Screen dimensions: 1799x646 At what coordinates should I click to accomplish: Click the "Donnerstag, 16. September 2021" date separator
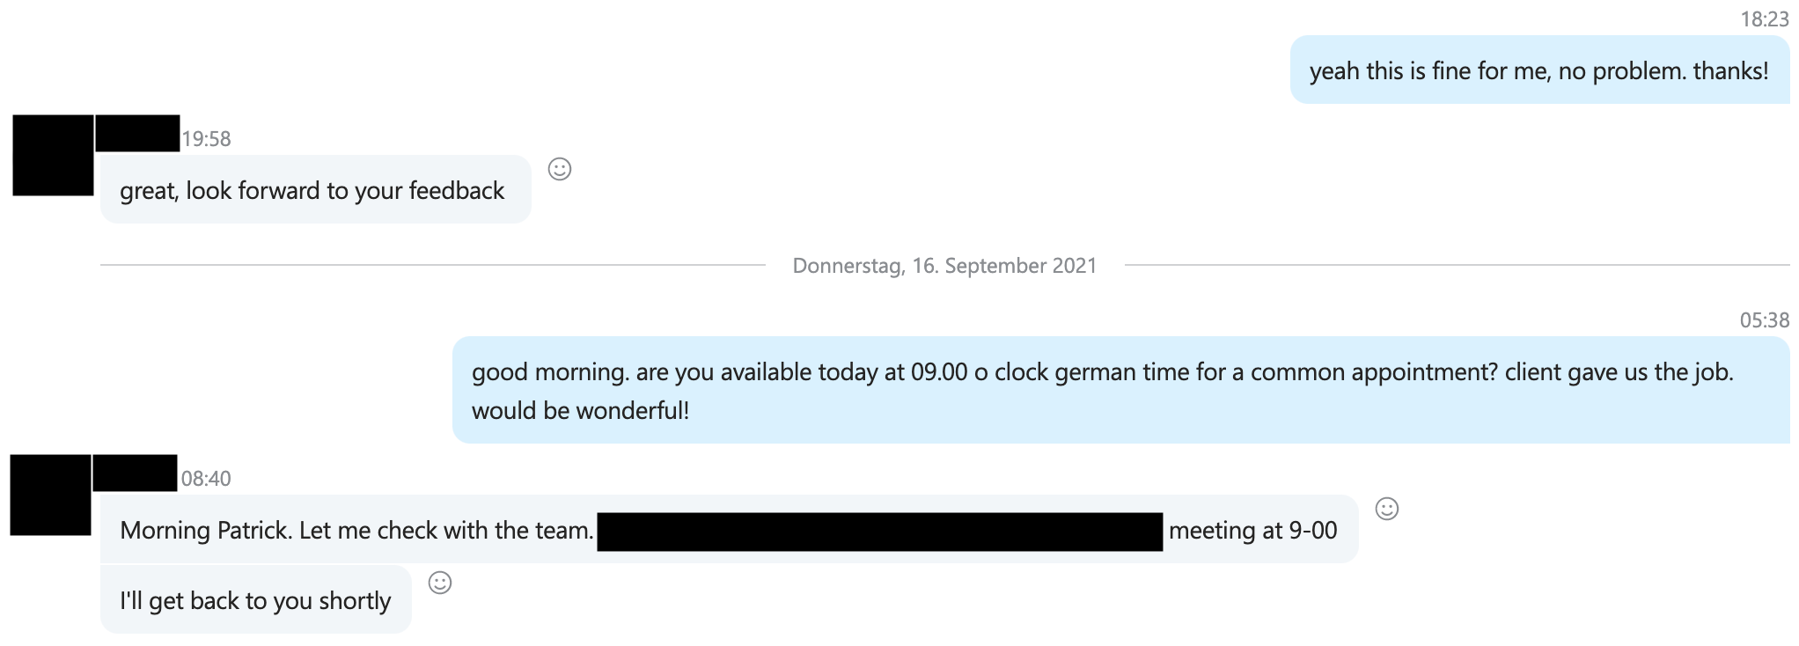click(944, 266)
